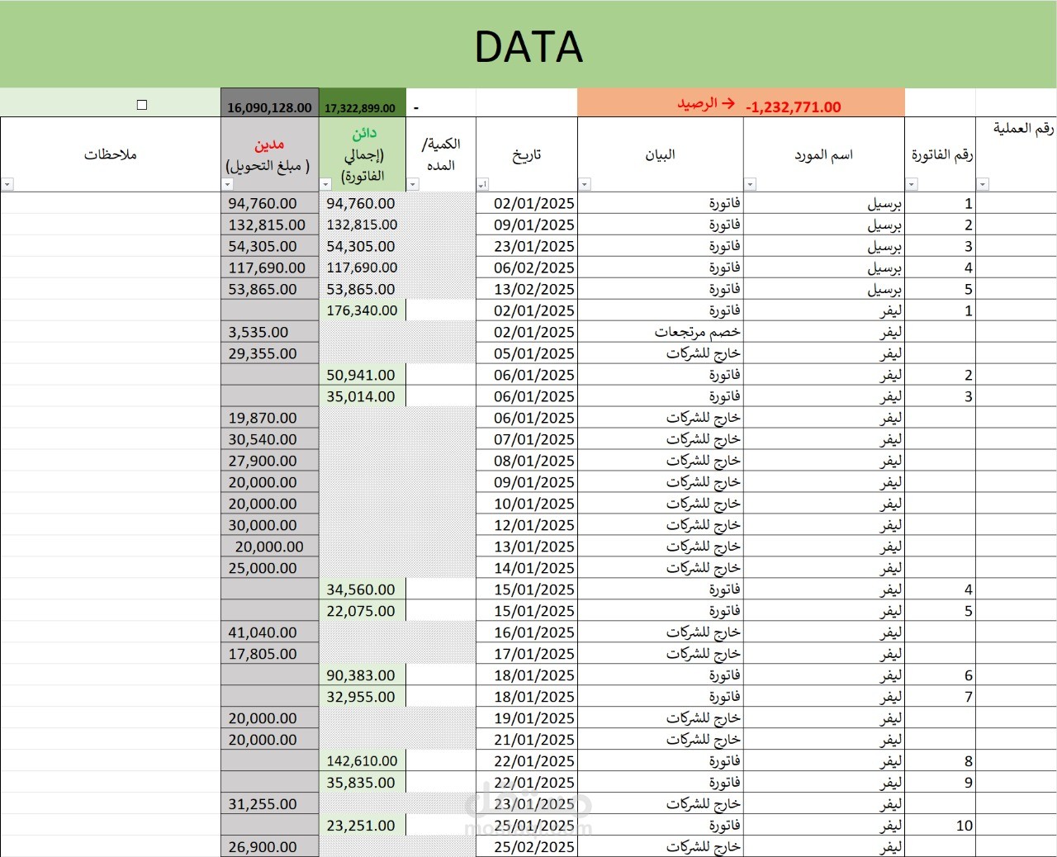Click date cell 25/02/2025
1057x857 pixels.
tap(527, 847)
